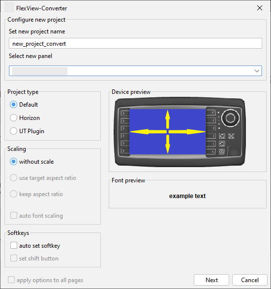Open the Select new panel dropdown
Screen dimensions: 271x289
pyautogui.click(x=135, y=71)
